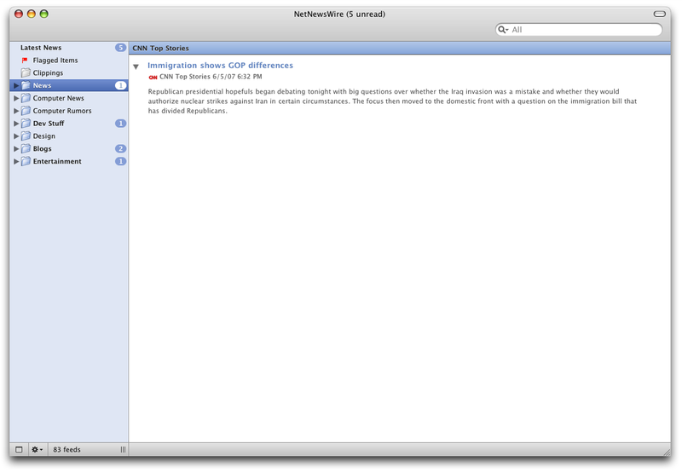The width and height of the screenshot is (682, 473).
Task: Click the Computer Rumors folder icon
Action: pyautogui.click(x=26, y=111)
